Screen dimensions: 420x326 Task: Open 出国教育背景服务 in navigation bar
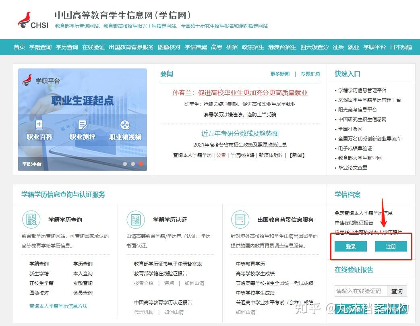(131, 47)
